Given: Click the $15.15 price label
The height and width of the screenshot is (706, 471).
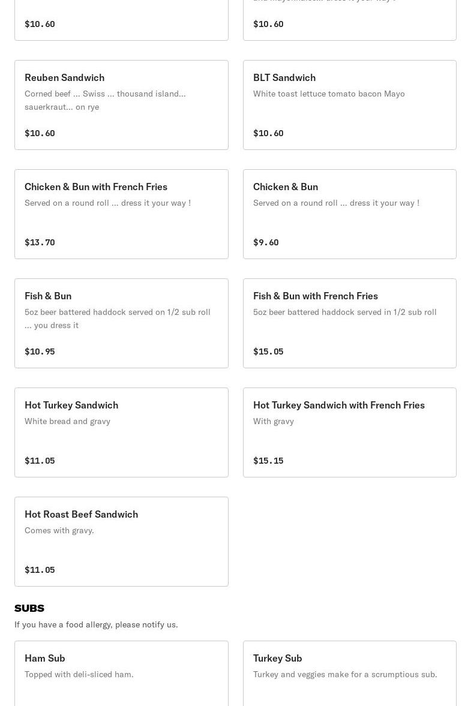Looking at the screenshot, I should pyautogui.click(x=268, y=461).
